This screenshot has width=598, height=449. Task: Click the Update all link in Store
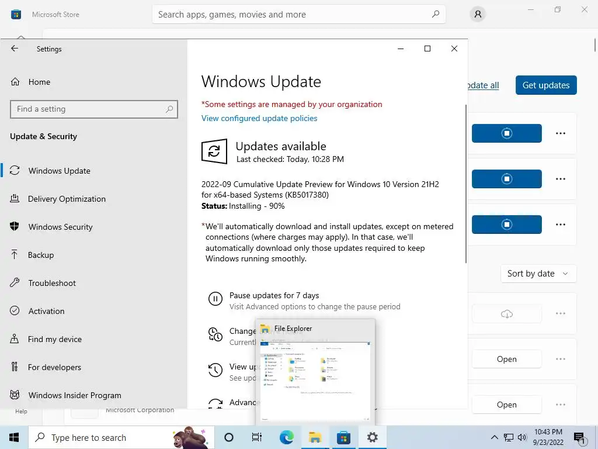pyautogui.click(x=483, y=85)
